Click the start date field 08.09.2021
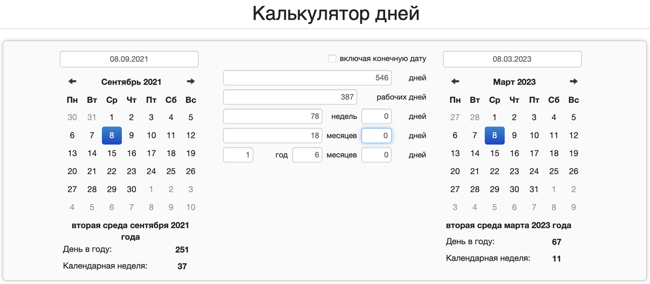This screenshot has width=650, height=284. 129,59
